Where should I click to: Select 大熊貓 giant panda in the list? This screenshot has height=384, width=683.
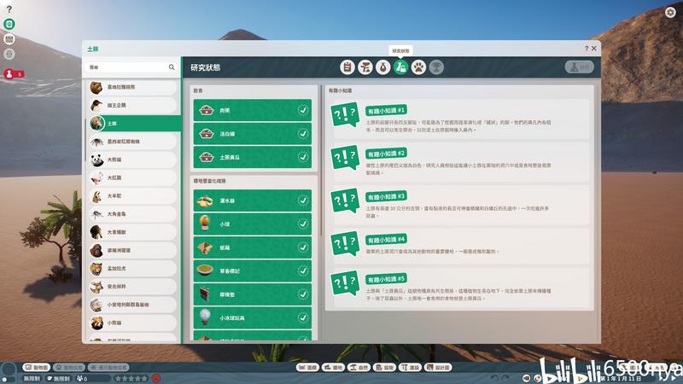(133, 160)
